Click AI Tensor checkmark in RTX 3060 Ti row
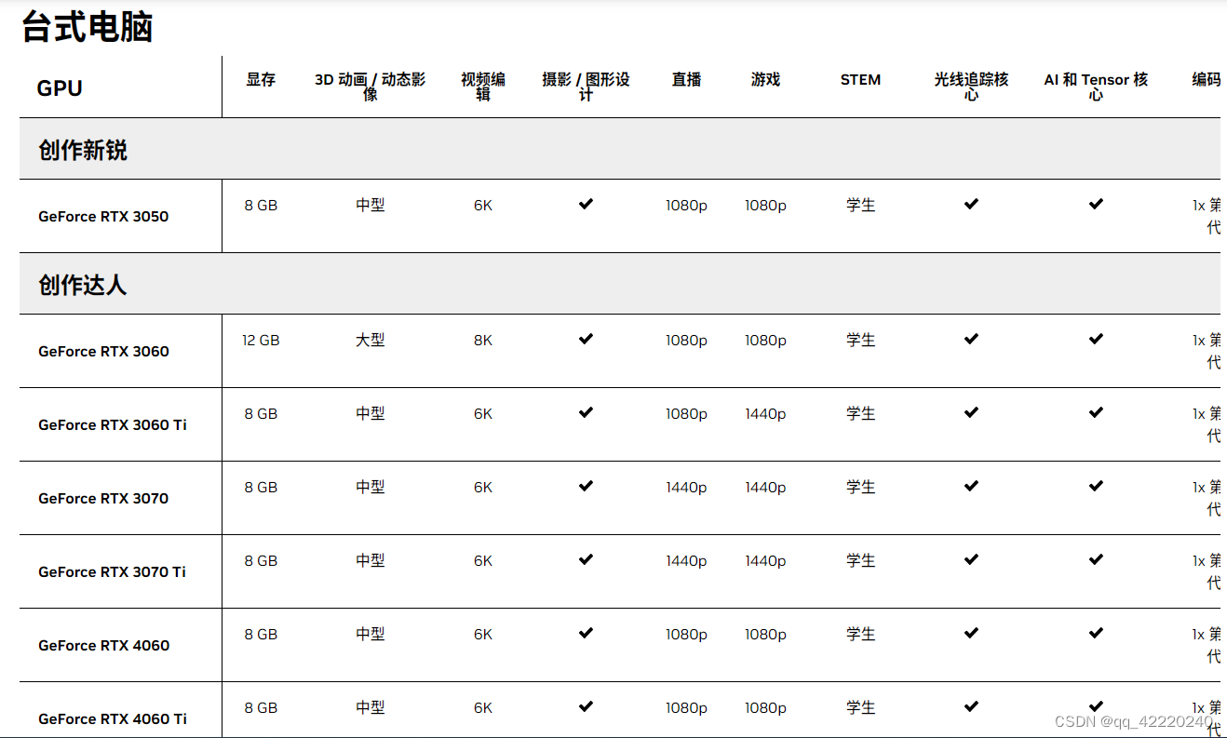The image size is (1227, 738). tap(1096, 412)
